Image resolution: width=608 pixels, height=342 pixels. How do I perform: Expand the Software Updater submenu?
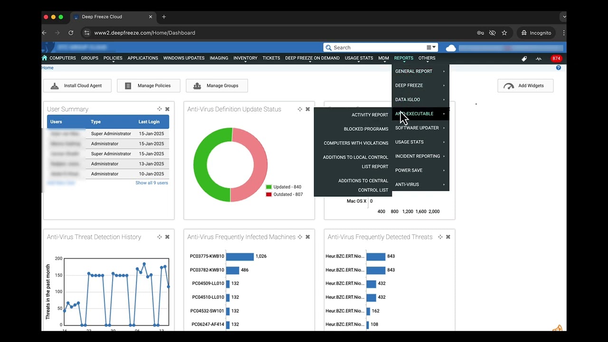point(420,128)
